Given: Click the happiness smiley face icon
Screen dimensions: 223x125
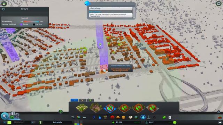Looking at the screenshot, I should tap(175, 122).
